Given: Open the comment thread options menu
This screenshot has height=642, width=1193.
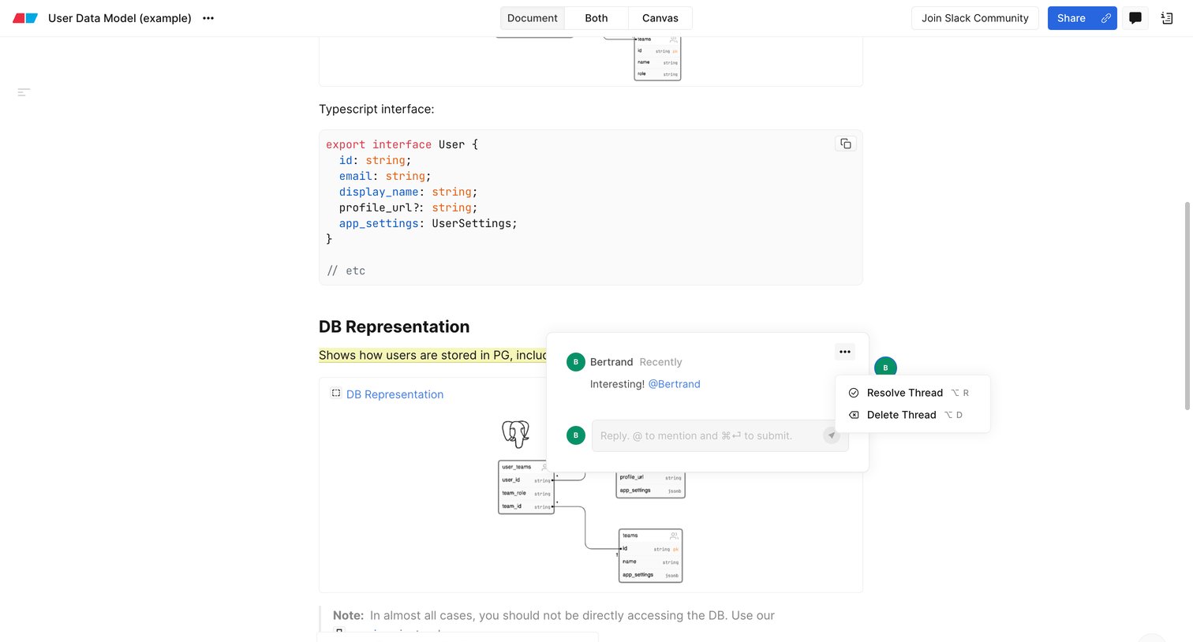Looking at the screenshot, I should point(845,352).
